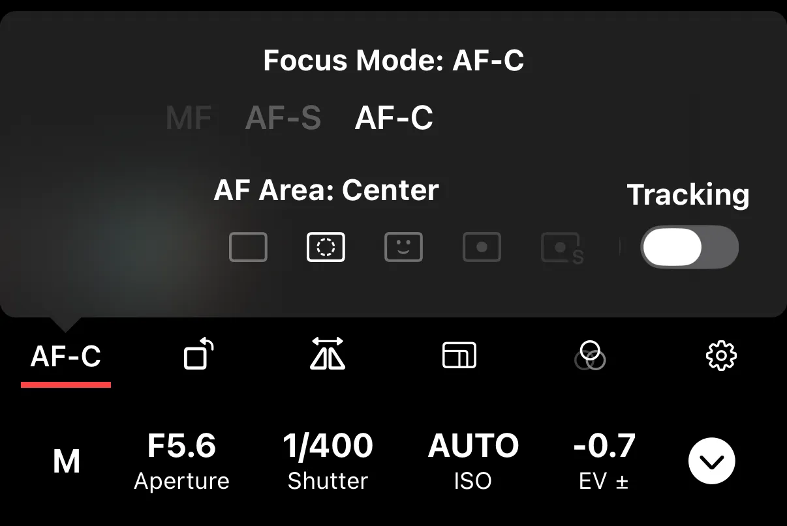
Task: Switch focus mode to AF-S
Action: [x=283, y=119]
